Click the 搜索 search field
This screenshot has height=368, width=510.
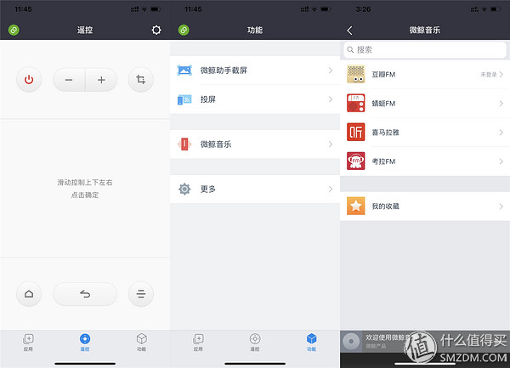pos(425,50)
